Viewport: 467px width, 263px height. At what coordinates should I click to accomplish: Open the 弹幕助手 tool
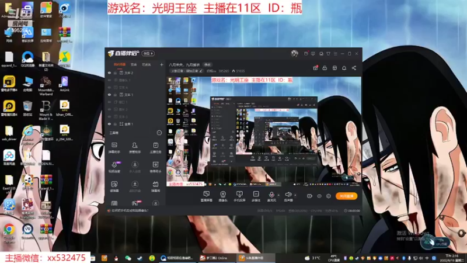[114, 148]
